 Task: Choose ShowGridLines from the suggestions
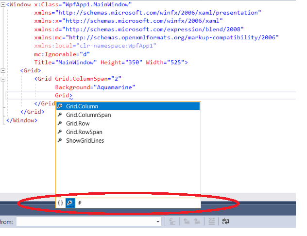click(128, 141)
